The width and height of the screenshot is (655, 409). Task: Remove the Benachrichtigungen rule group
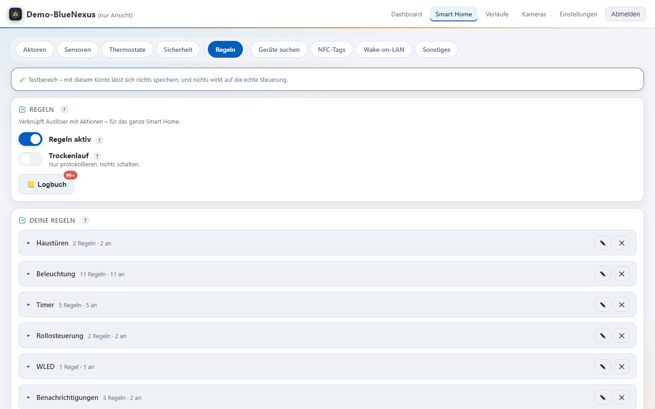(x=622, y=398)
